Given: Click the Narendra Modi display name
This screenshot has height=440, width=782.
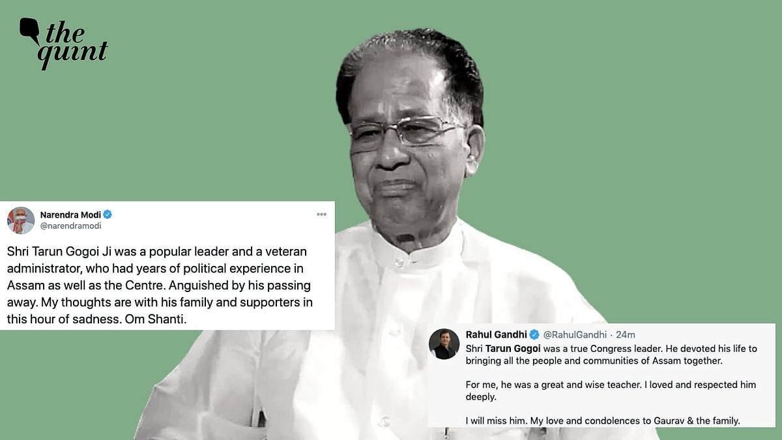Looking at the screenshot, I should coord(70,214).
